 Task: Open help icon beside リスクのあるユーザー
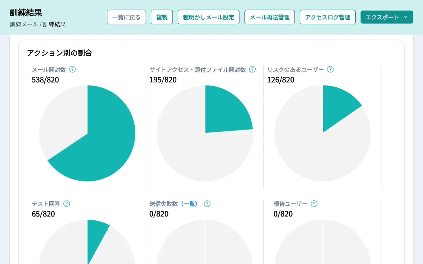coord(330,69)
